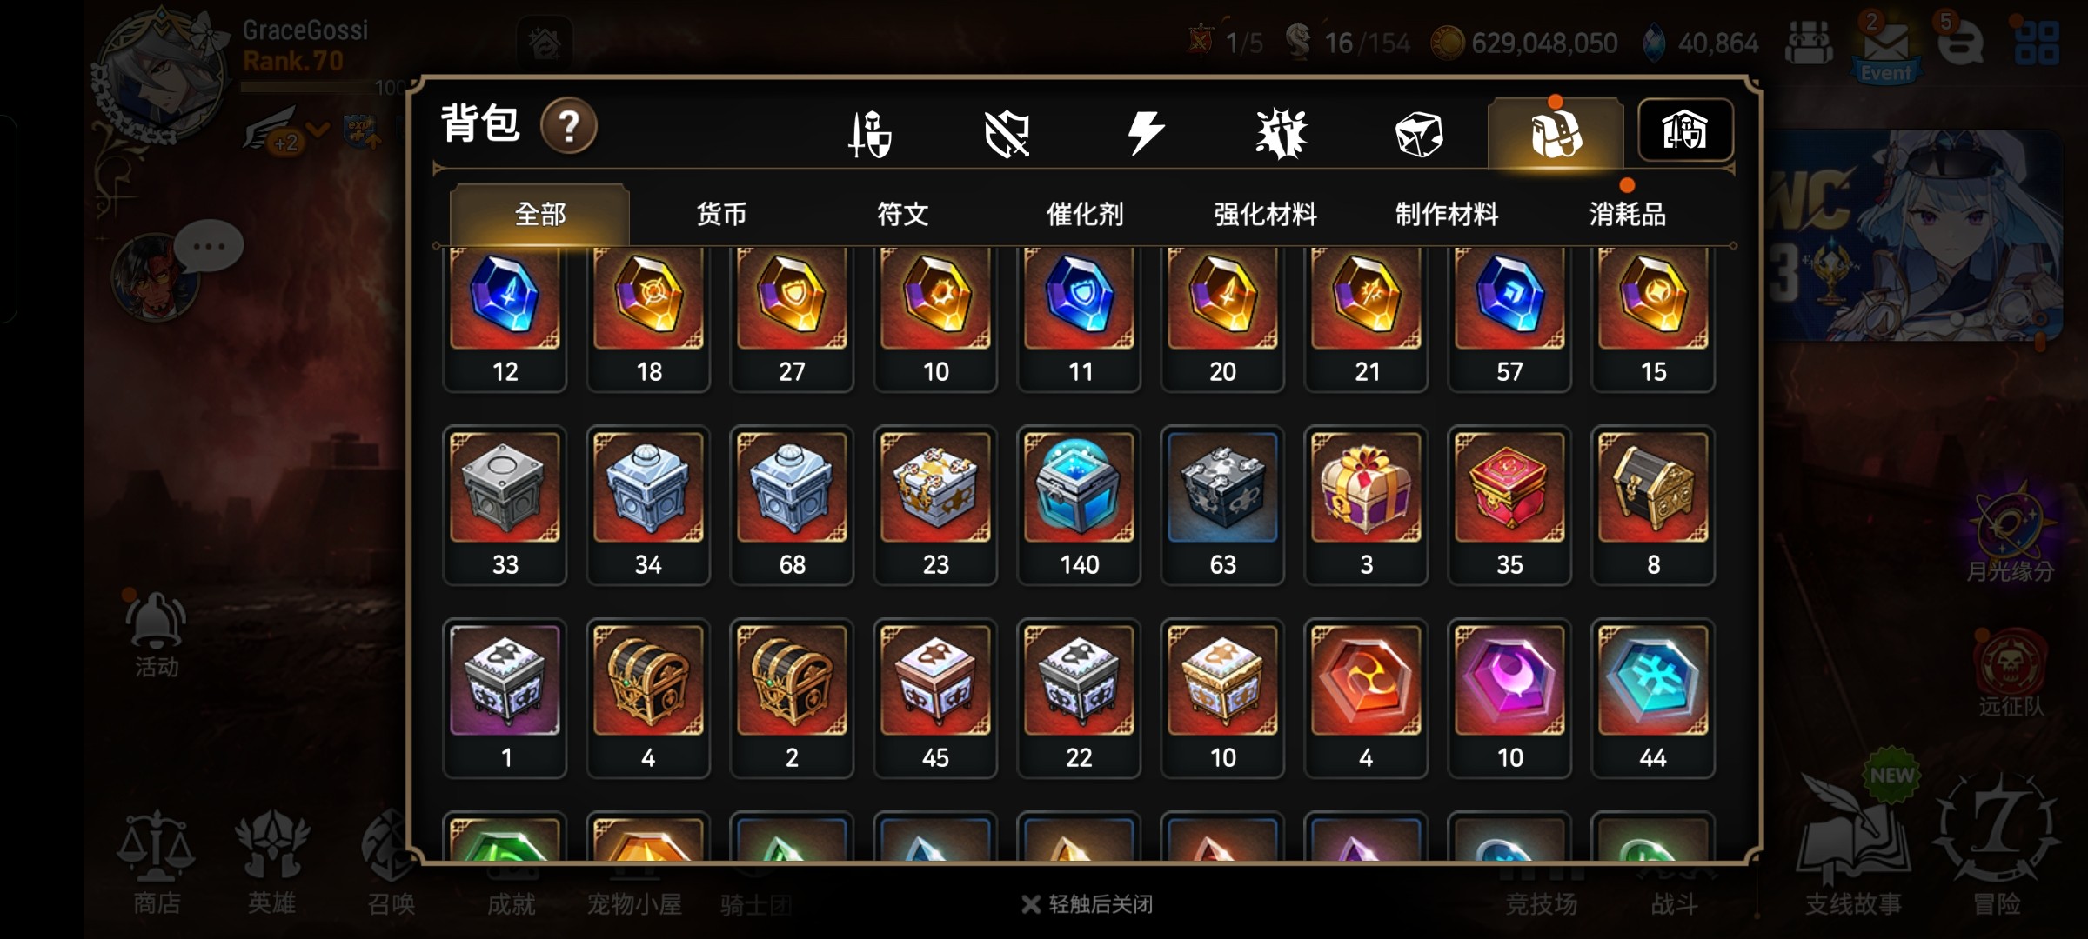Tap 轻触后关闭 to close the bag
Screen dimensions: 2088x939
tap(1087, 904)
